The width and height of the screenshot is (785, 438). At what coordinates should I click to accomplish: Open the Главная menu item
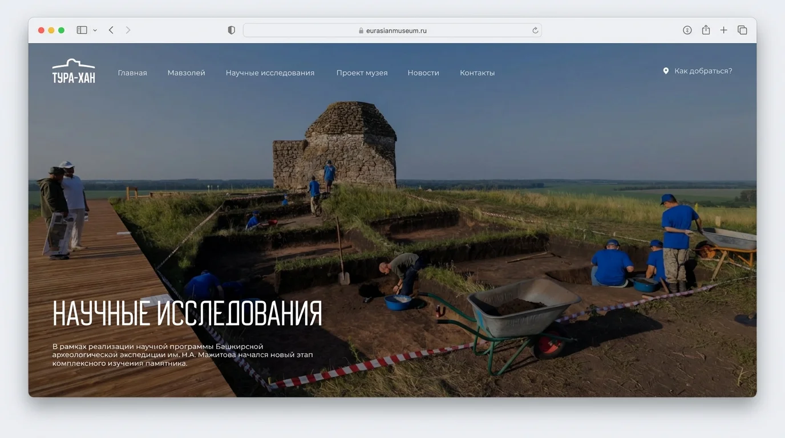132,73
